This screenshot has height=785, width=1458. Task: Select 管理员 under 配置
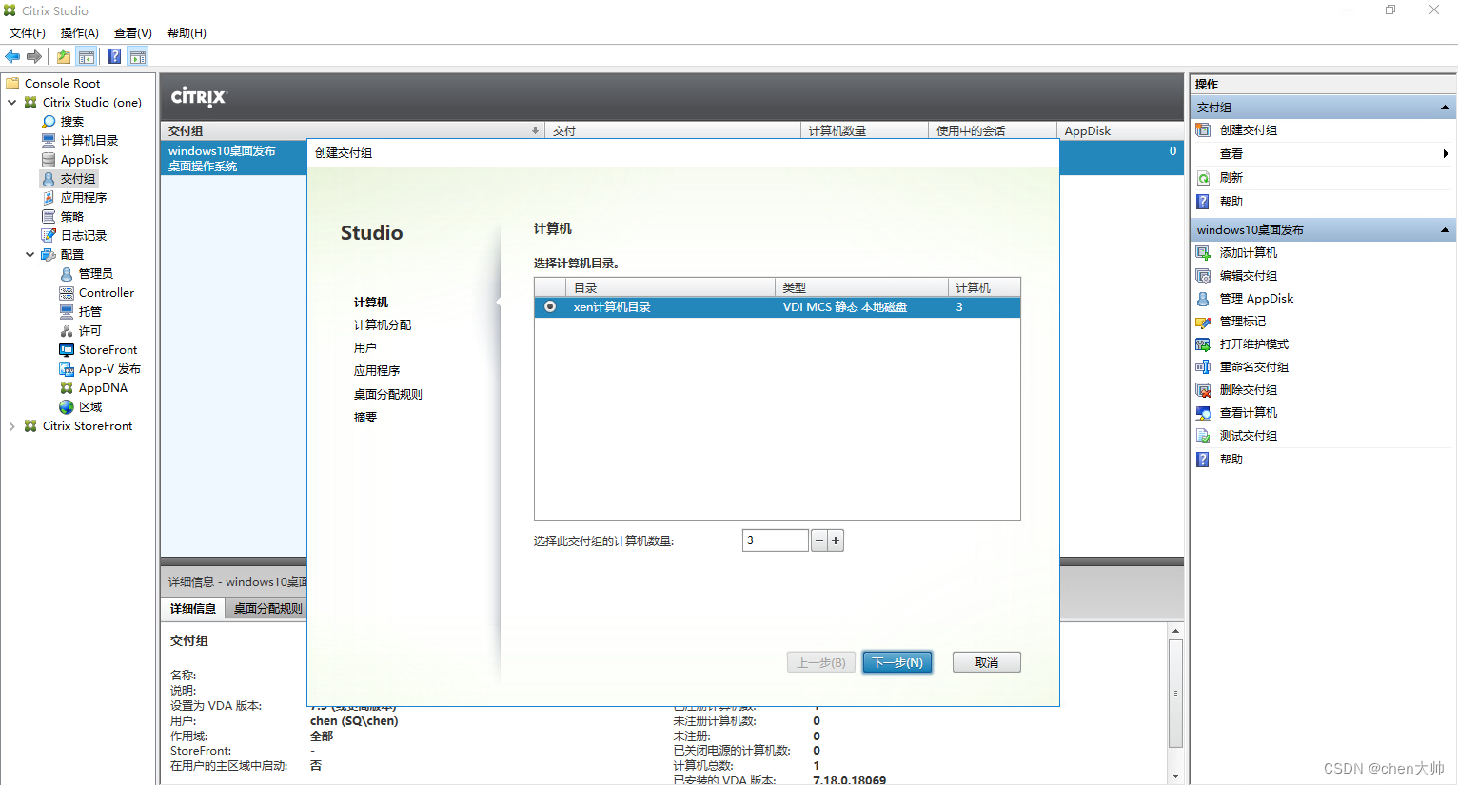[x=95, y=274]
